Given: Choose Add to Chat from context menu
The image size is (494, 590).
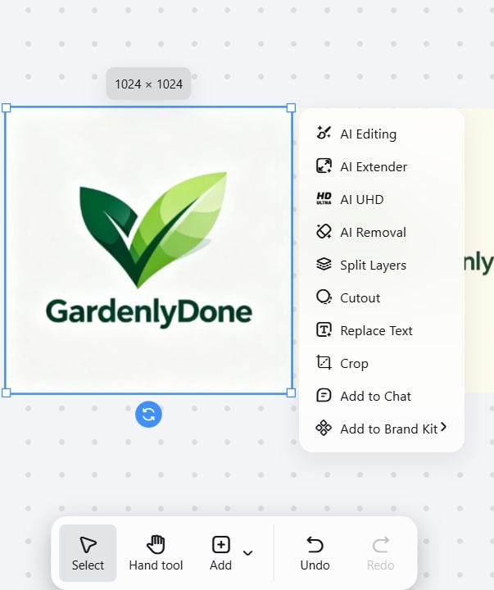Looking at the screenshot, I should pos(375,396).
